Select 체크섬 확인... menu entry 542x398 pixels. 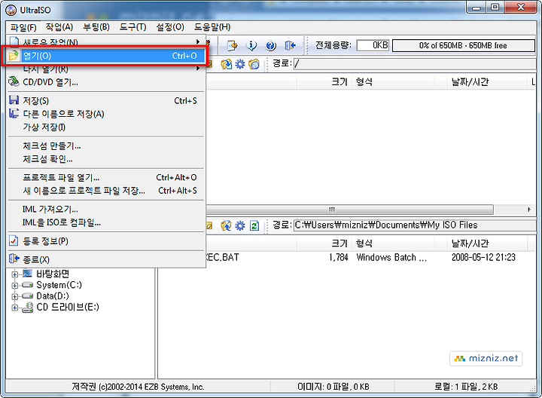[x=106, y=159]
